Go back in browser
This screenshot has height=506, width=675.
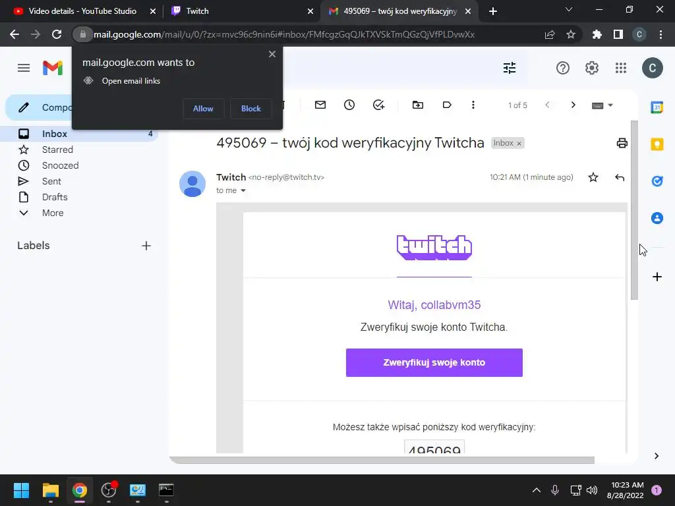(15, 34)
